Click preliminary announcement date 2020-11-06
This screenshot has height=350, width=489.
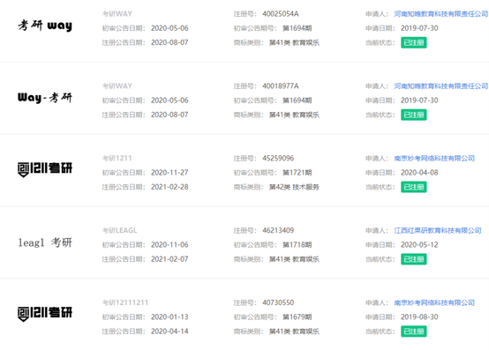click(169, 245)
